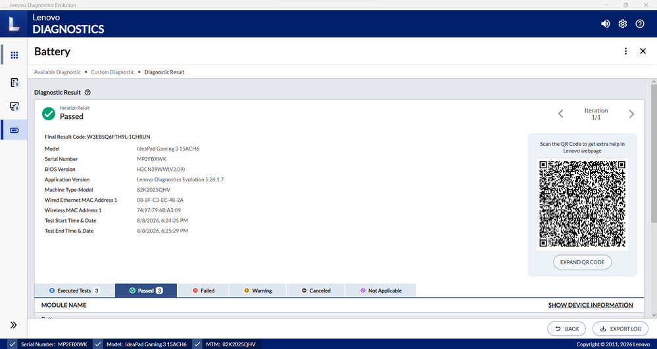The height and width of the screenshot is (349, 657).
Task: Click the Lenovo L logo
Action: click(x=14, y=24)
